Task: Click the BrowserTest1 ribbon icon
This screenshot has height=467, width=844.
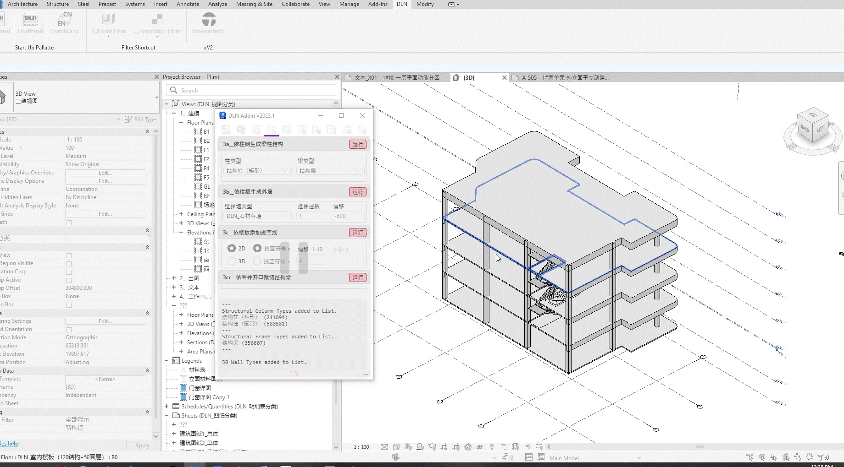Action: coord(208,19)
